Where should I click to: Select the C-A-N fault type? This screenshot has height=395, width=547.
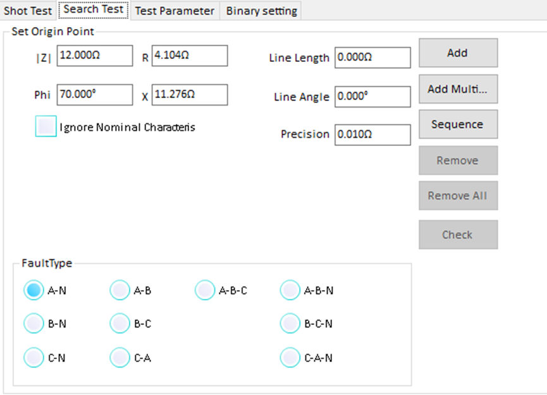[290, 358]
